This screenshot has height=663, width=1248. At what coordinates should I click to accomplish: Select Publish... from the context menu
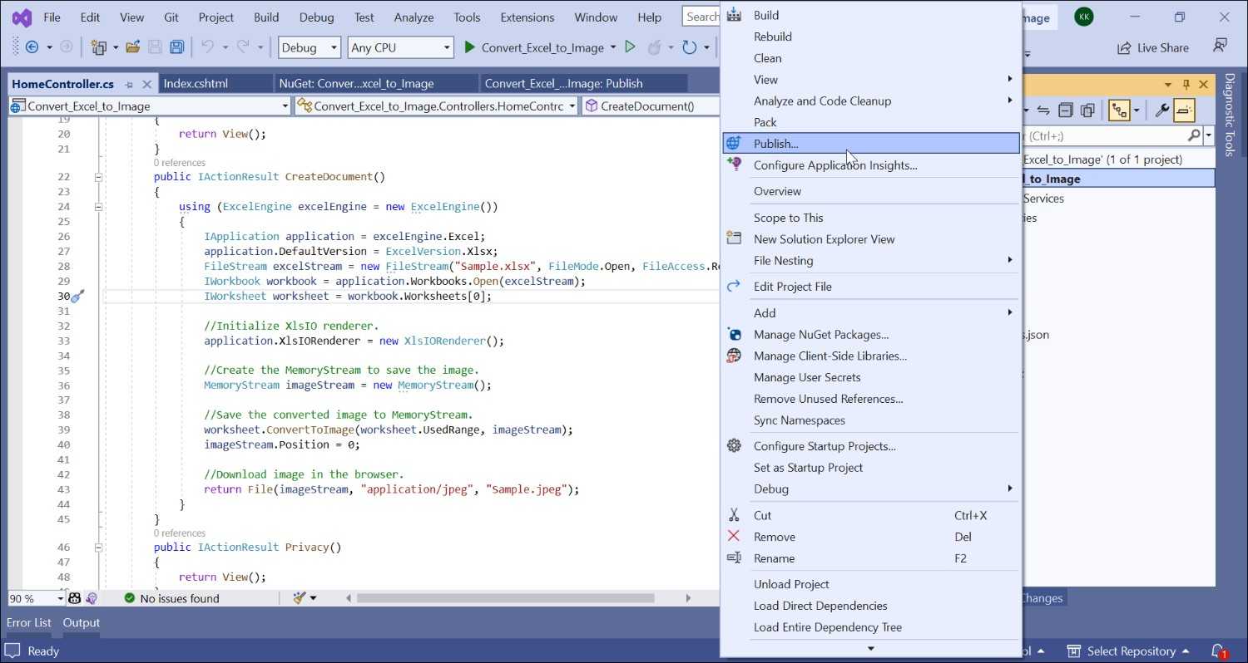click(x=870, y=143)
